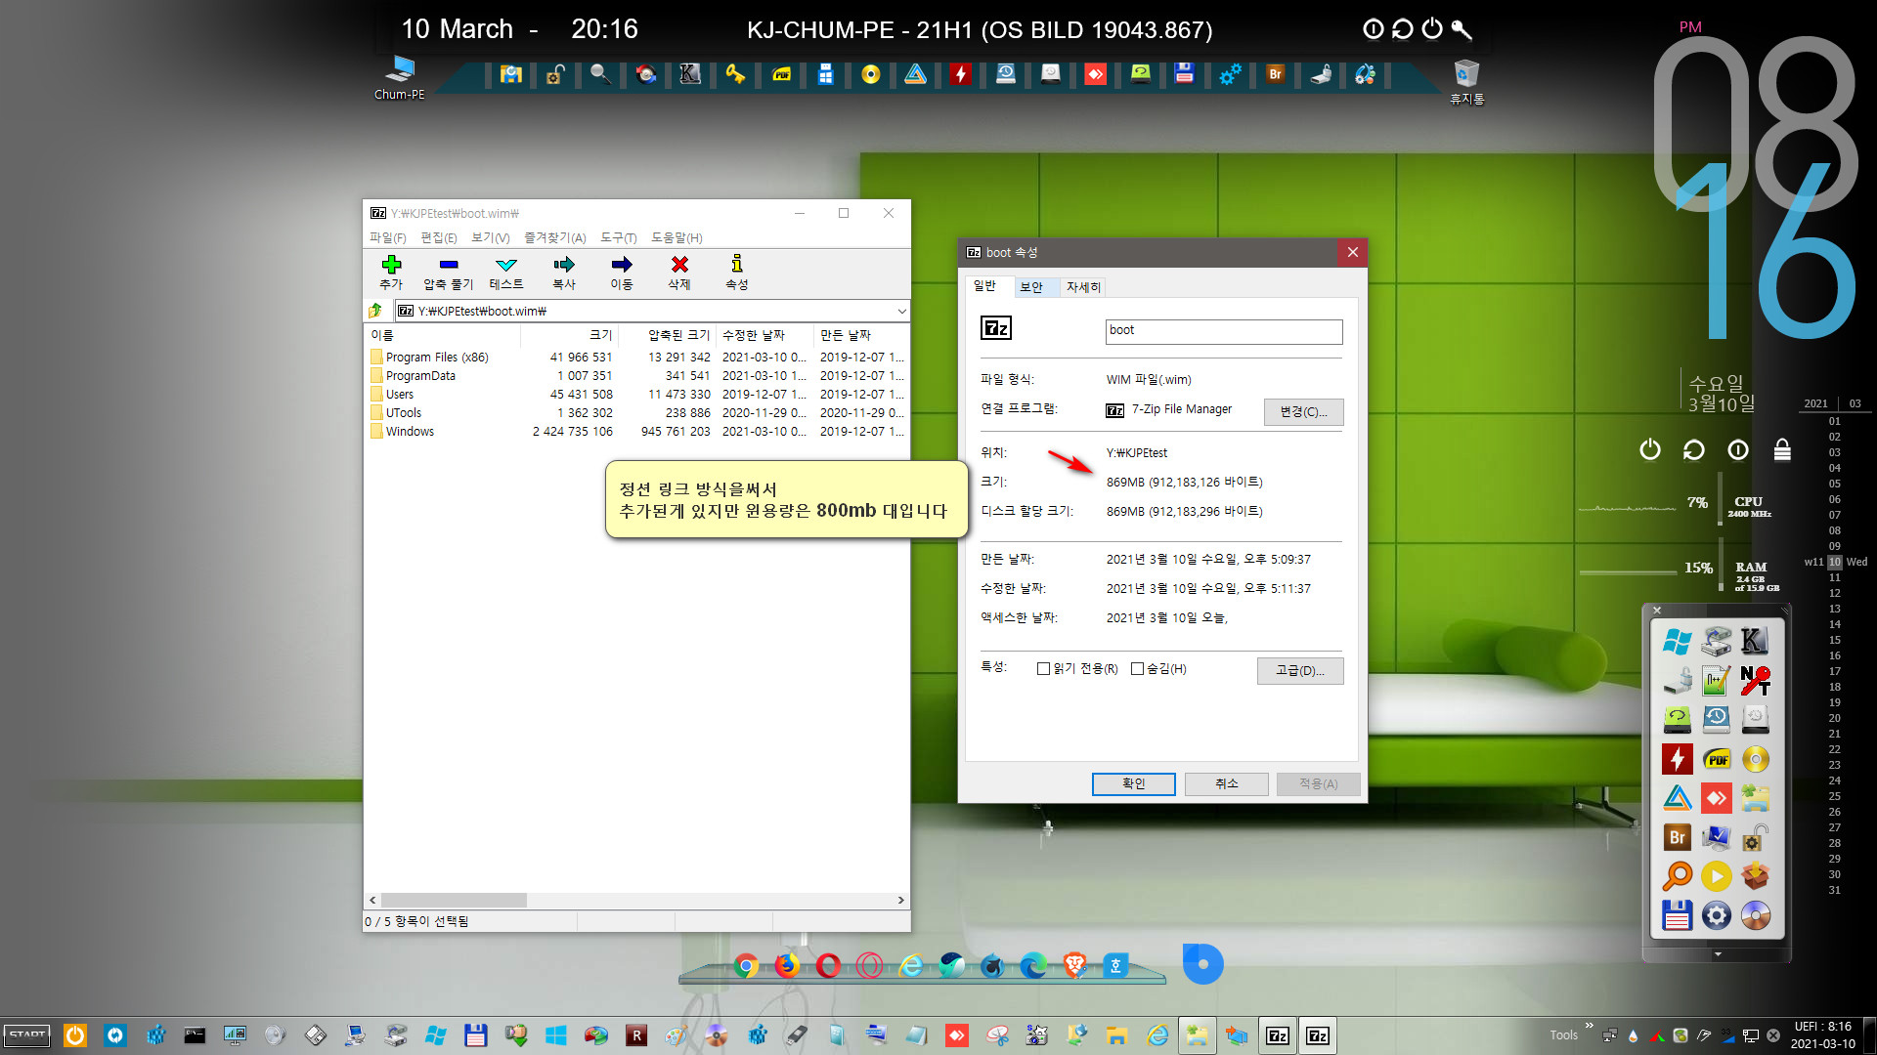The width and height of the screenshot is (1877, 1055).
Task: Click the START button on taskbar
Action: click(27, 1035)
